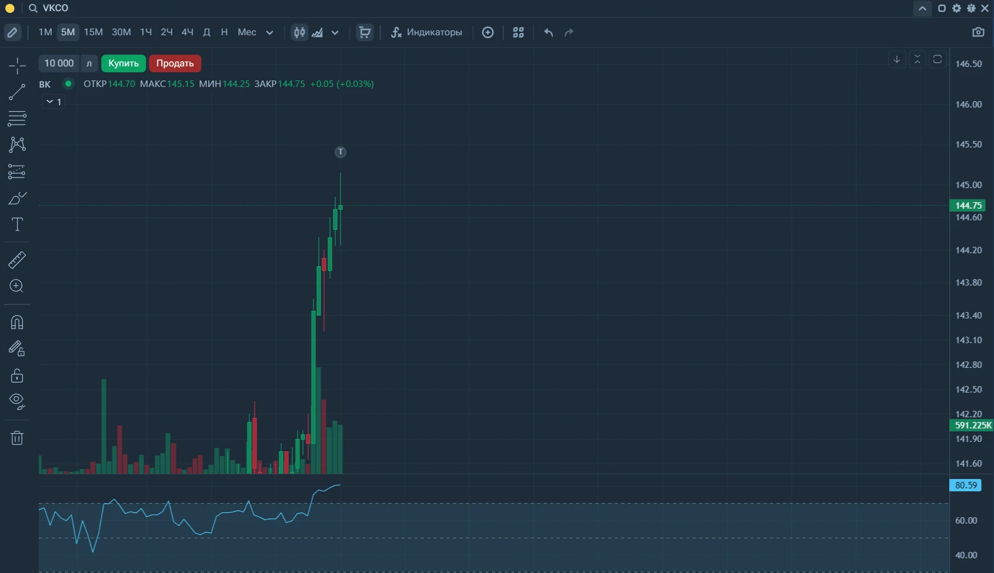The width and height of the screenshot is (994, 573).
Task: Expand chart type dropdown arrow
Action: pyautogui.click(x=335, y=32)
